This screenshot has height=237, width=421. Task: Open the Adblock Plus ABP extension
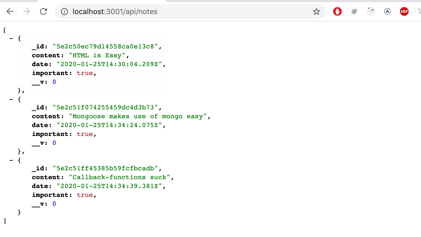point(404,11)
